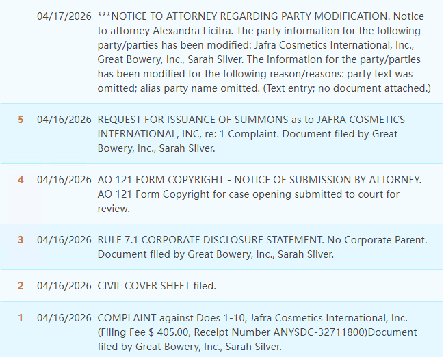Click the date beside the summons request entry
Image resolution: width=444 pixels, height=357 pixels.
[x=64, y=120]
